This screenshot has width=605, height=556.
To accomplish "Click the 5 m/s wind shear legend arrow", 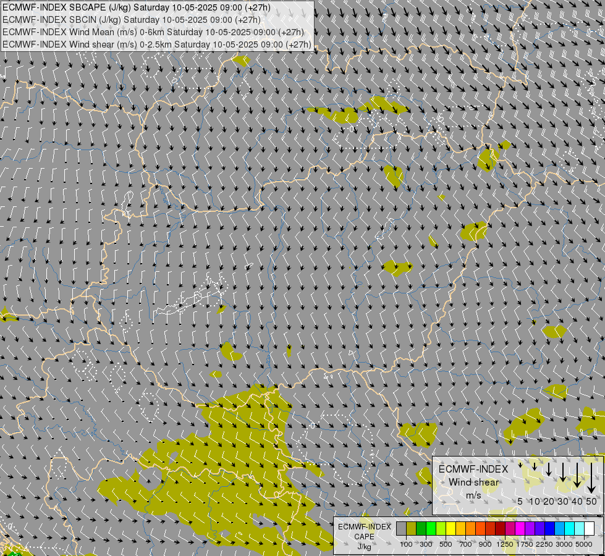I will [520, 465].
